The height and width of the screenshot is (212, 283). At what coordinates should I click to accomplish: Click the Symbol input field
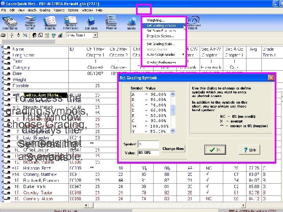tap(148, 144)
